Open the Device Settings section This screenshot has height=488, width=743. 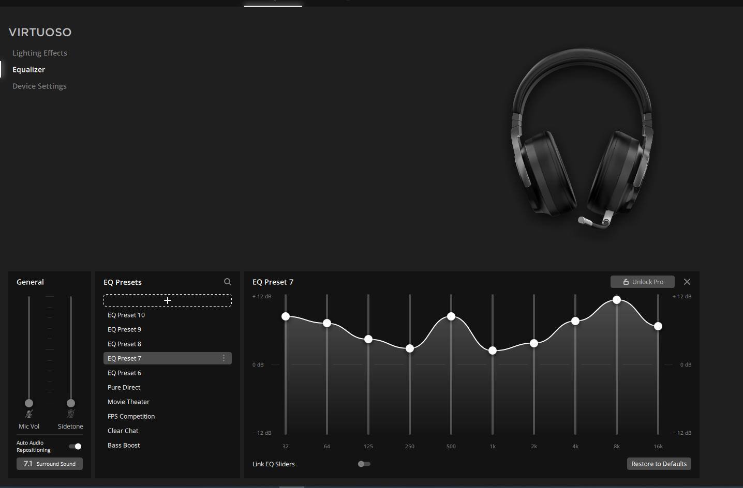[x=39, y=86]
